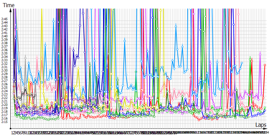Click the 2:45 label on the time axis
This screenshot has height=137, width=275.
[x=4, y=19]
